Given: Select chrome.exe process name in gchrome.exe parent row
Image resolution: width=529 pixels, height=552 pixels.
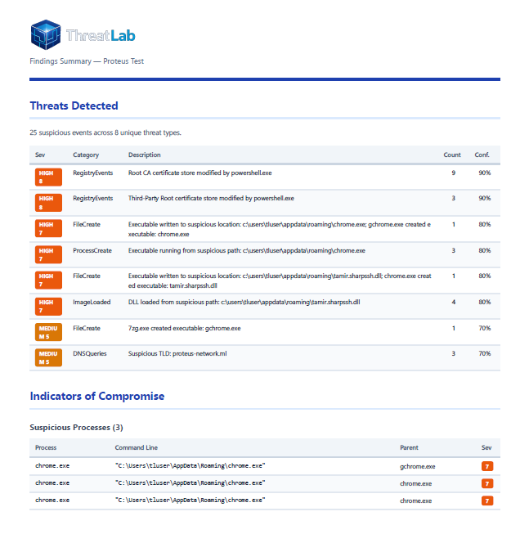Looking at the screenshot, I should (x=52, y=466).
